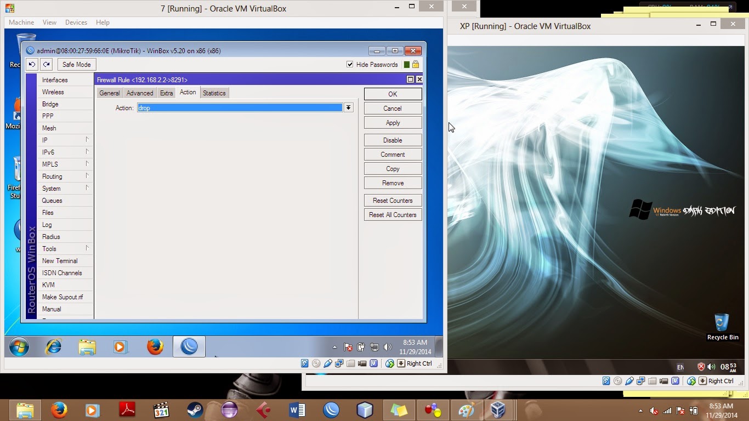Toggle the Hide Passwords checkbox
Screen dimensions: 749x421
(350, 65)
